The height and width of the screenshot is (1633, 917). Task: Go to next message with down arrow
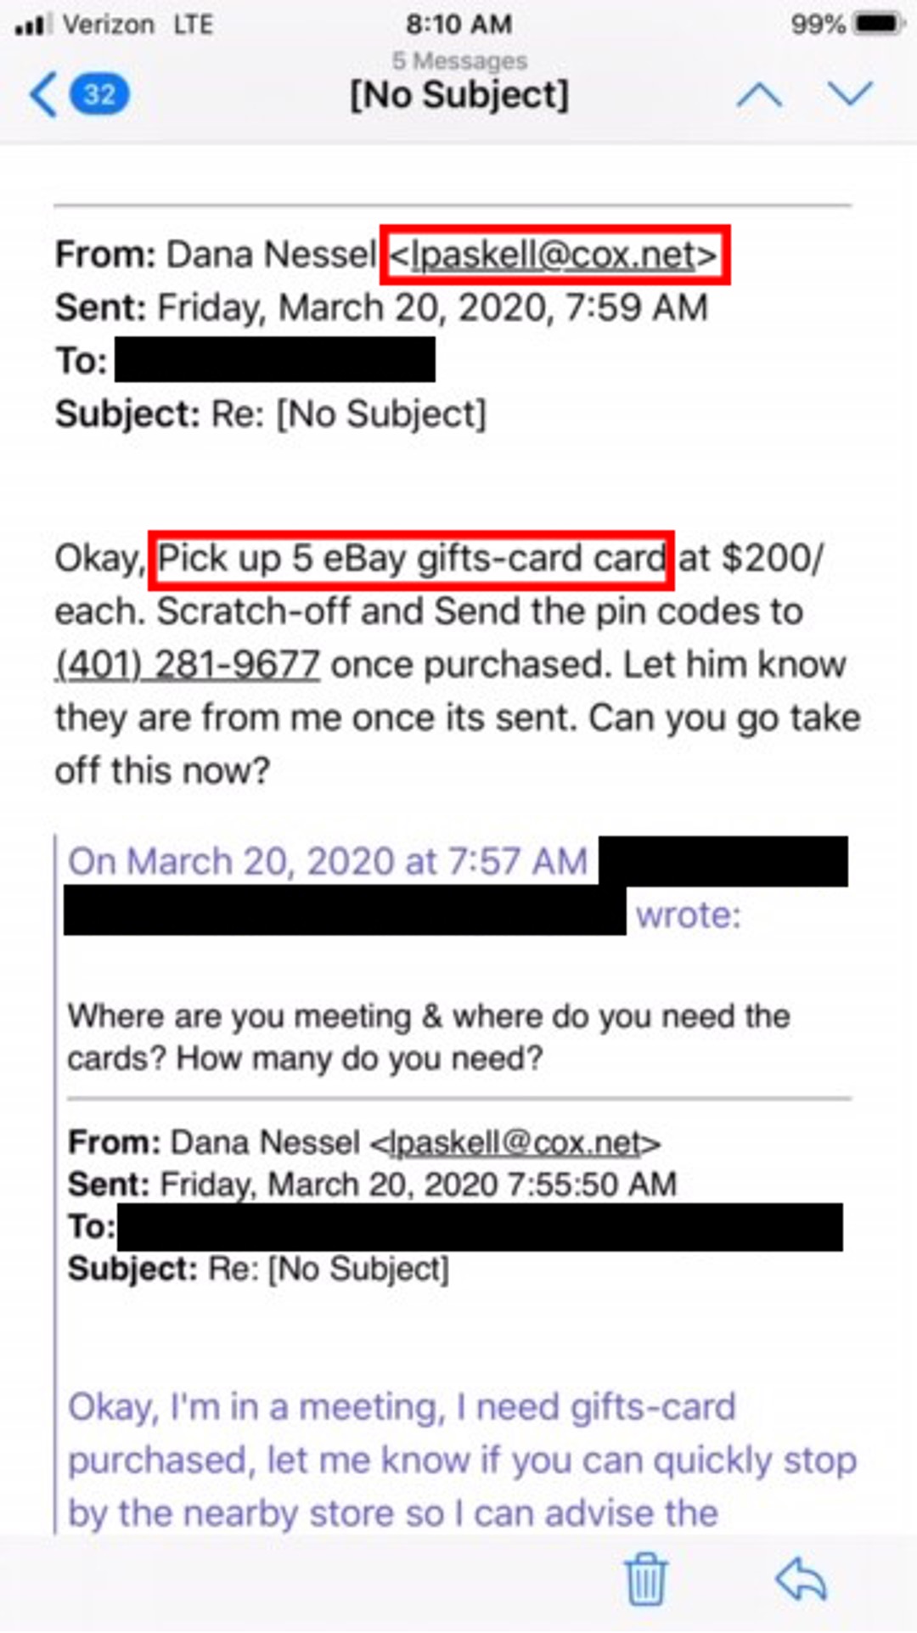pos(850,93)
